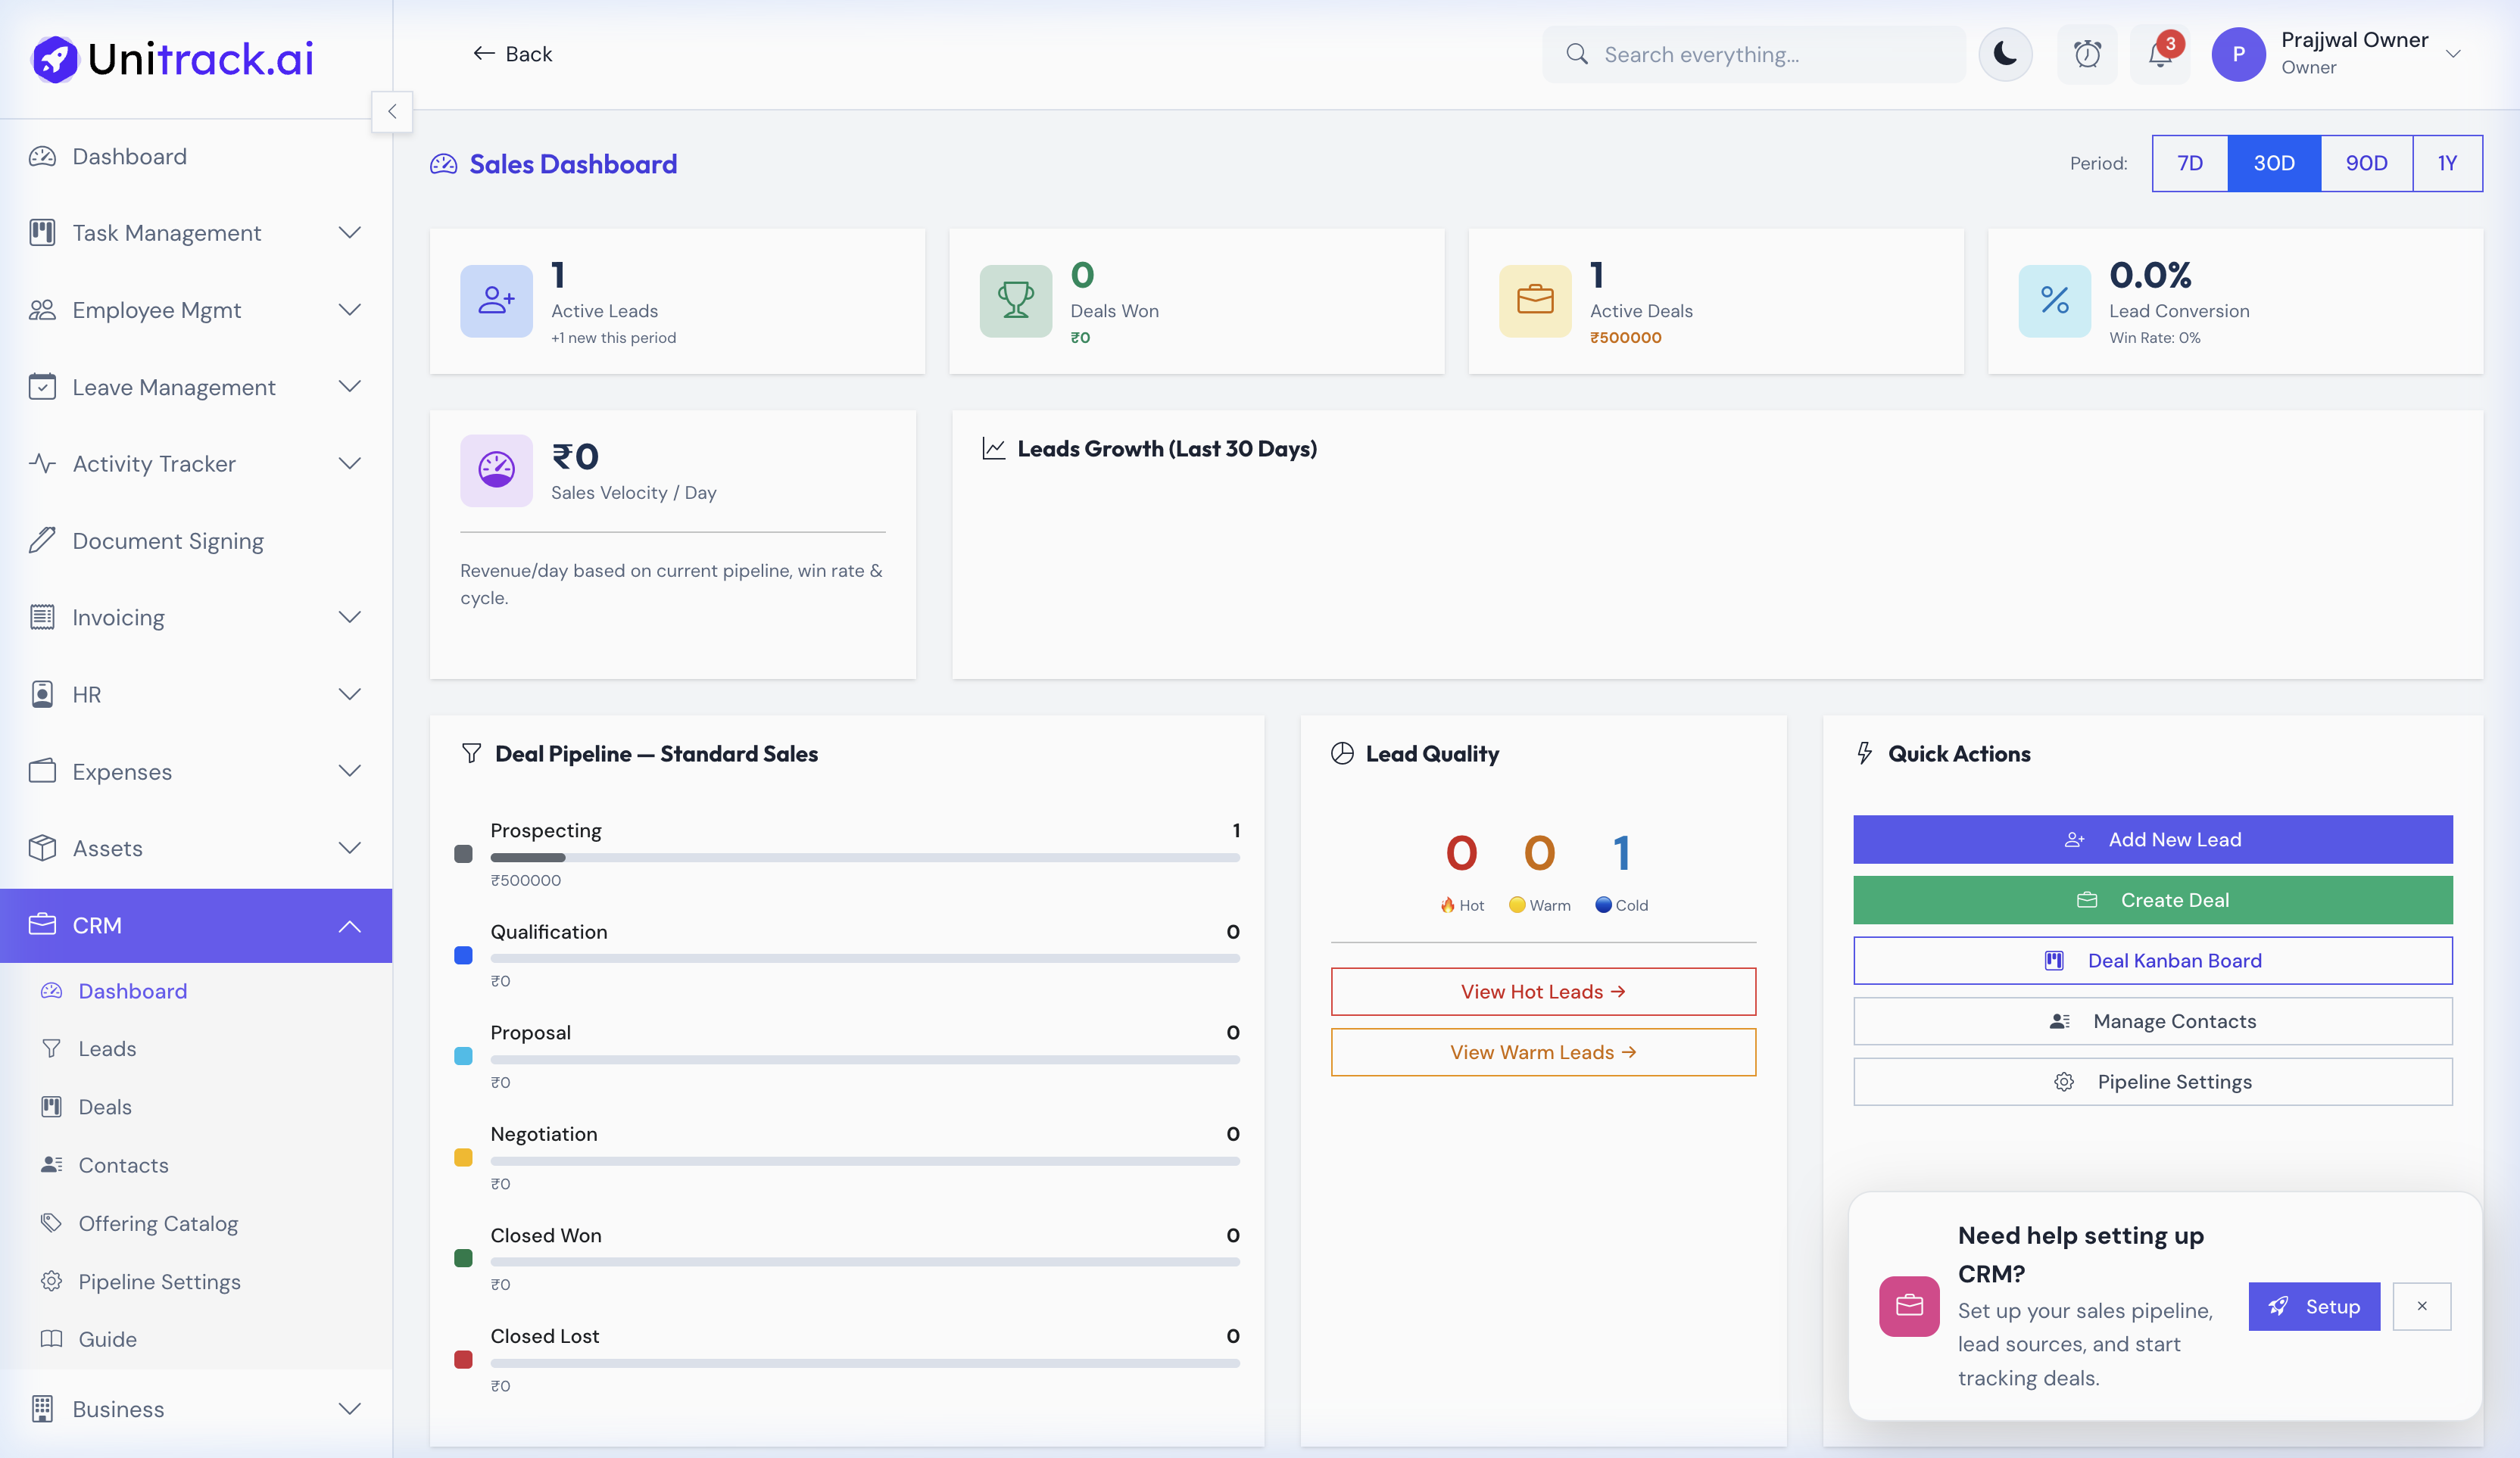Switch to the Deals section
This screenshot has width=2520, height=1458.
(x=105, y=1106)
